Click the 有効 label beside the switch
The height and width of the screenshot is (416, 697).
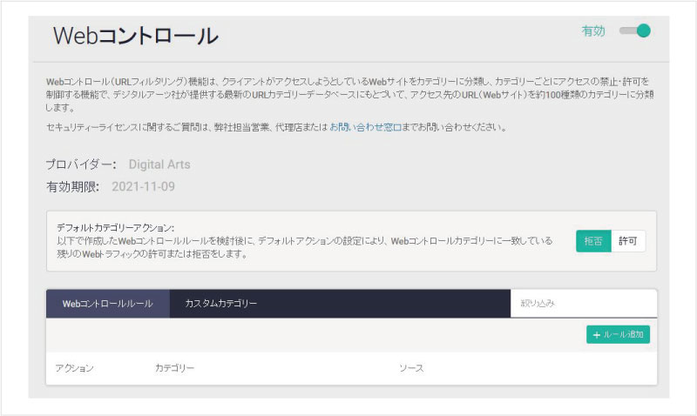point(593,31)
